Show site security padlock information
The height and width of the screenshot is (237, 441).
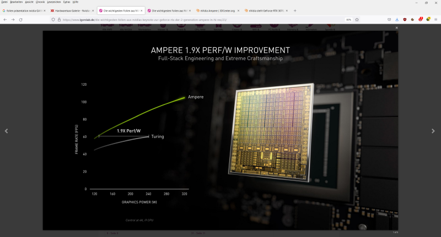point(59,20)
